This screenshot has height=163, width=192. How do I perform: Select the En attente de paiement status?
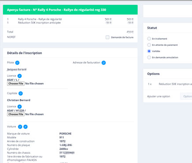pyautogui.click(x=149, y=45)
